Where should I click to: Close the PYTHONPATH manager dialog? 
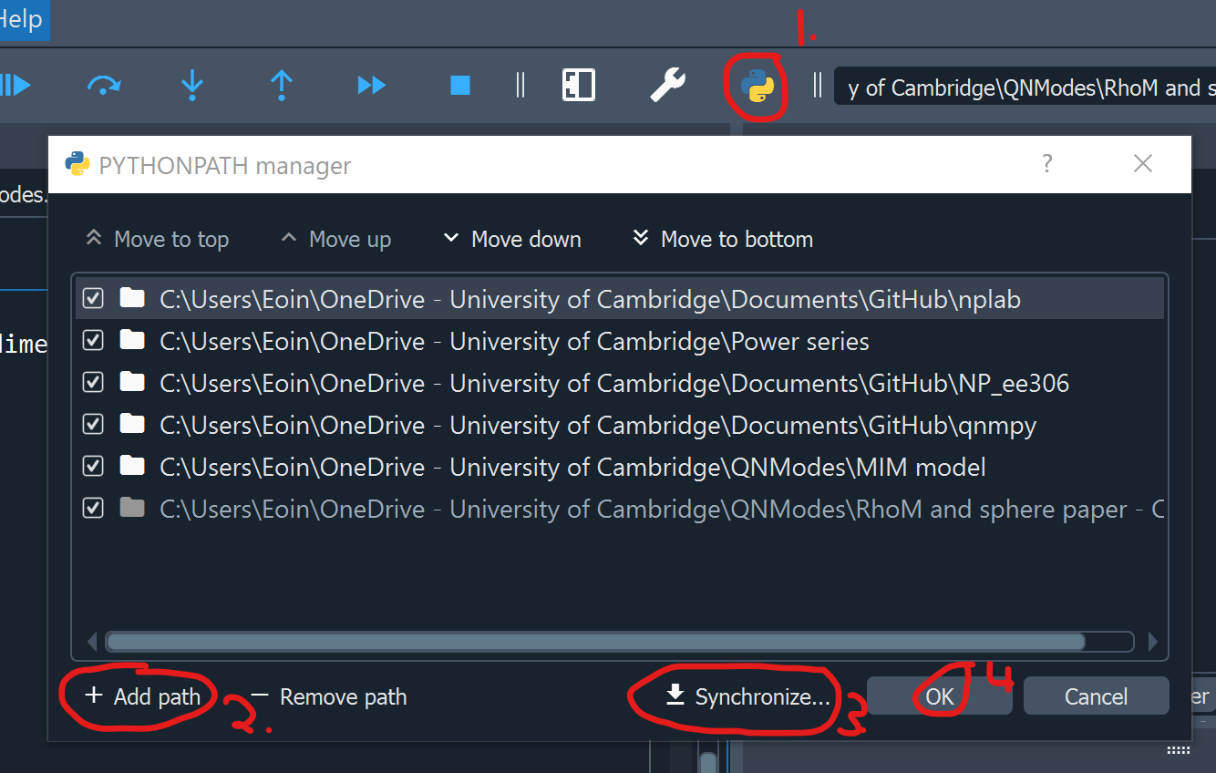coord(1143,164)
